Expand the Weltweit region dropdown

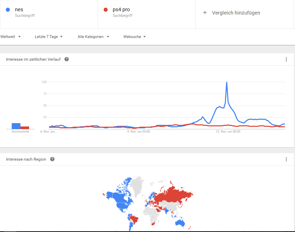click(x=10, y=37)
